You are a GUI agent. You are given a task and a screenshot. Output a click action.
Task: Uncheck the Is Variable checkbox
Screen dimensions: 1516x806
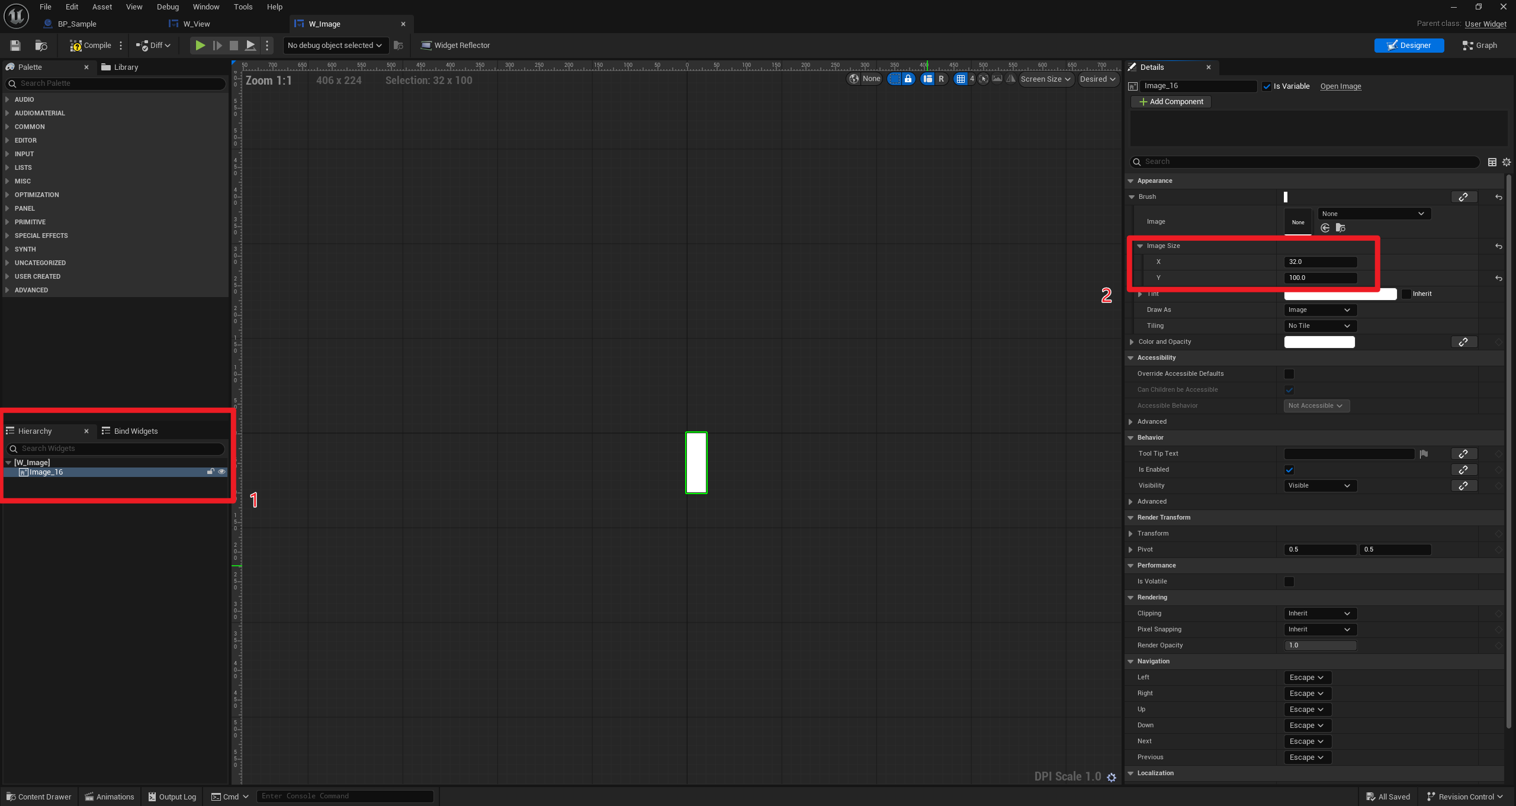click(1267, 86)
